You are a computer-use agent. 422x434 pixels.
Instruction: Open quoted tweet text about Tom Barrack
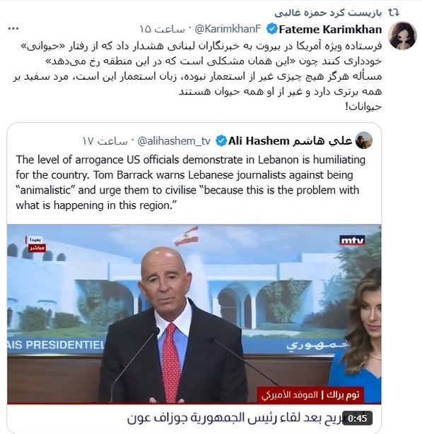190,182
